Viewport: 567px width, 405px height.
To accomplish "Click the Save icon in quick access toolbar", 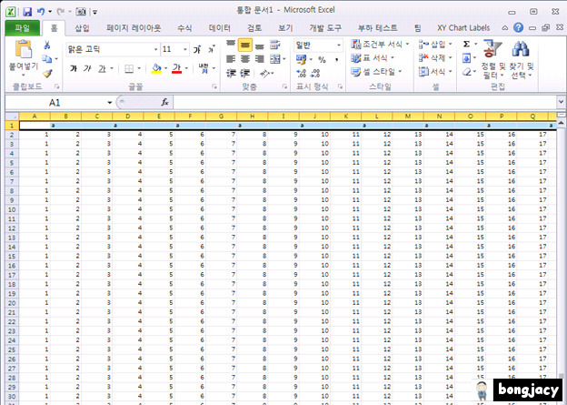I will [27, 12].
